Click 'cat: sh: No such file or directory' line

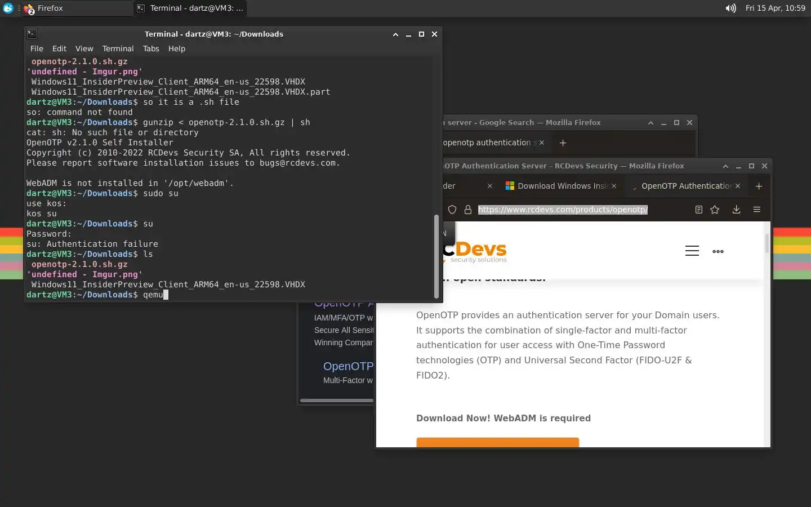tap(113, 132)
